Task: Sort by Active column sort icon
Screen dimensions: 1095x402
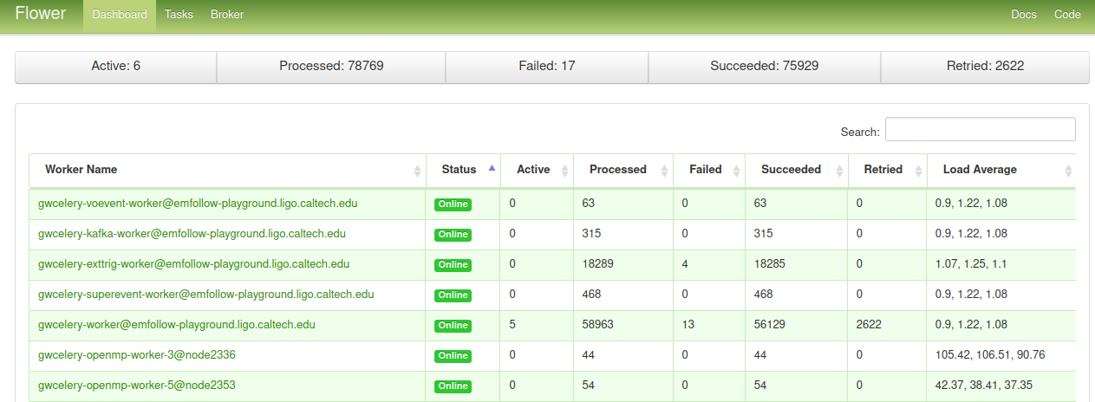Action: click(x=564, y=171)
